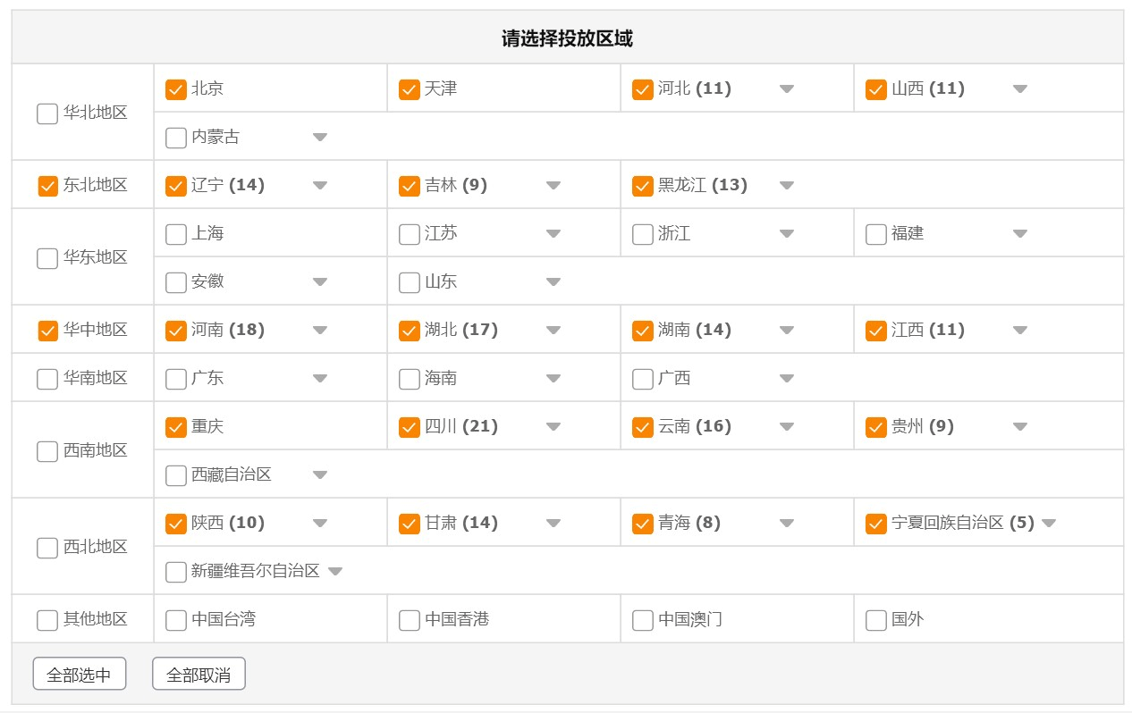Select the 国外 checkbox
1132x713 pixels.
click(876, 620)
